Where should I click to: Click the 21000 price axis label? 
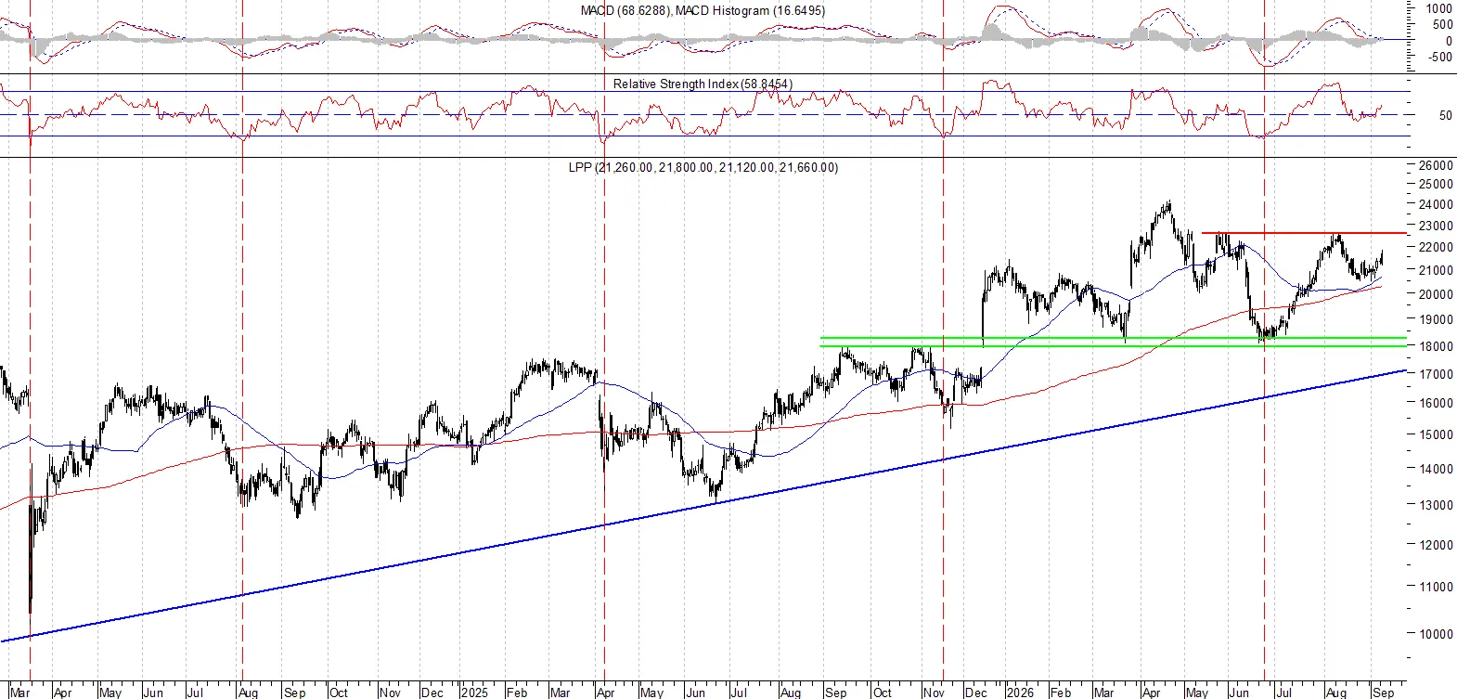pyautogui.click(x=1436, y=270)
